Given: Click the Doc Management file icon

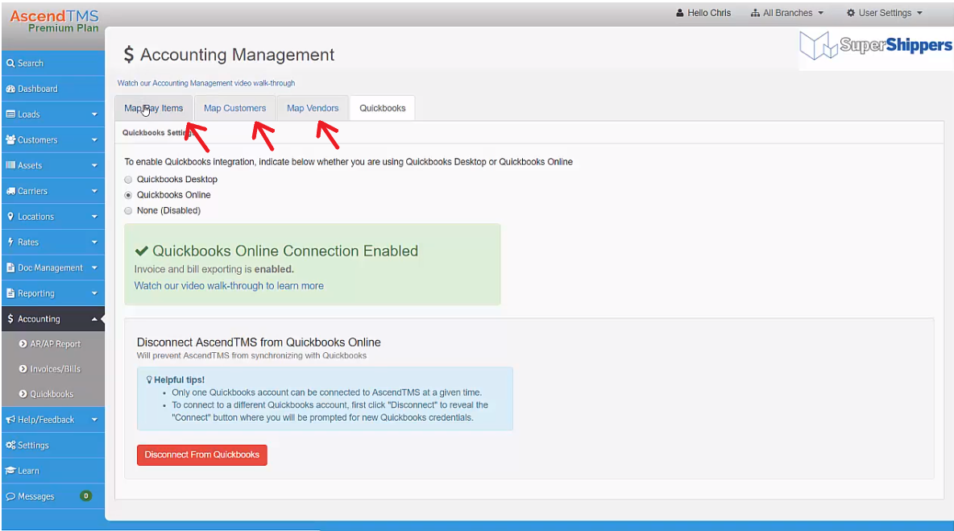Looking at the screenshot, I should (x=10, y=268).
